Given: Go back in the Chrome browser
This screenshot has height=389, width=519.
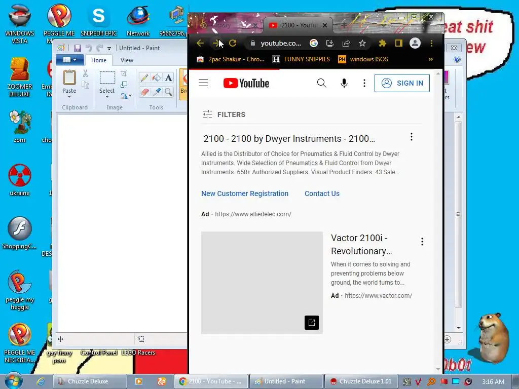Looking at the screenshot, I should 200,43.
